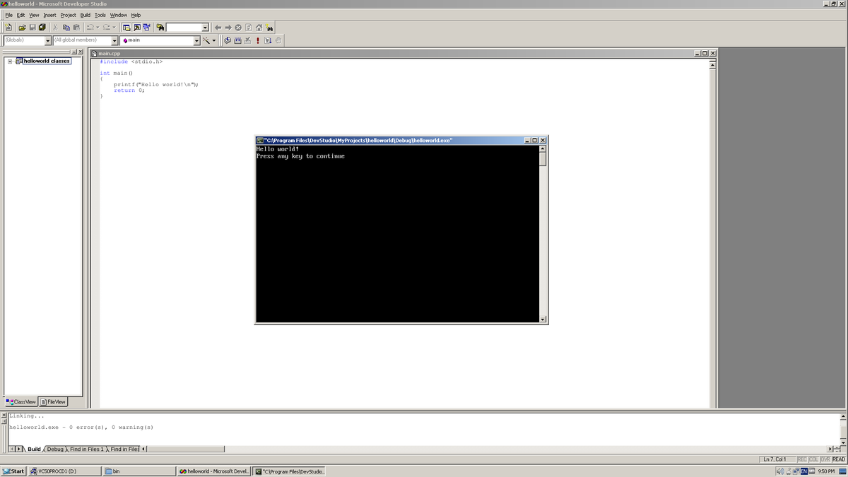
Task: Start a Build from the Build minibar
Action: click(237, 40)
